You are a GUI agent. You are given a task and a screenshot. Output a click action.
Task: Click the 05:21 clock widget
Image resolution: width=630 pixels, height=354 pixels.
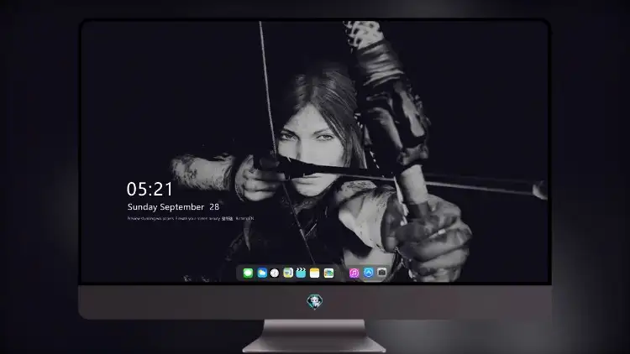click(150, 189)
